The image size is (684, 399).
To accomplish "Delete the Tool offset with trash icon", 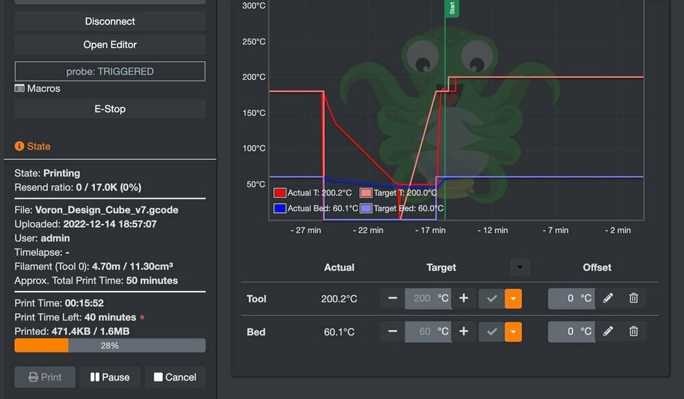I will (634, 299).
